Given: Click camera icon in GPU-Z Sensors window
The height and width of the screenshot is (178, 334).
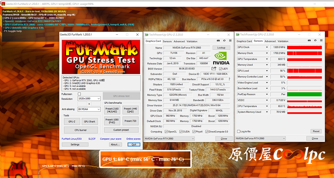Looking at the screenshot, I should (309, 40).
